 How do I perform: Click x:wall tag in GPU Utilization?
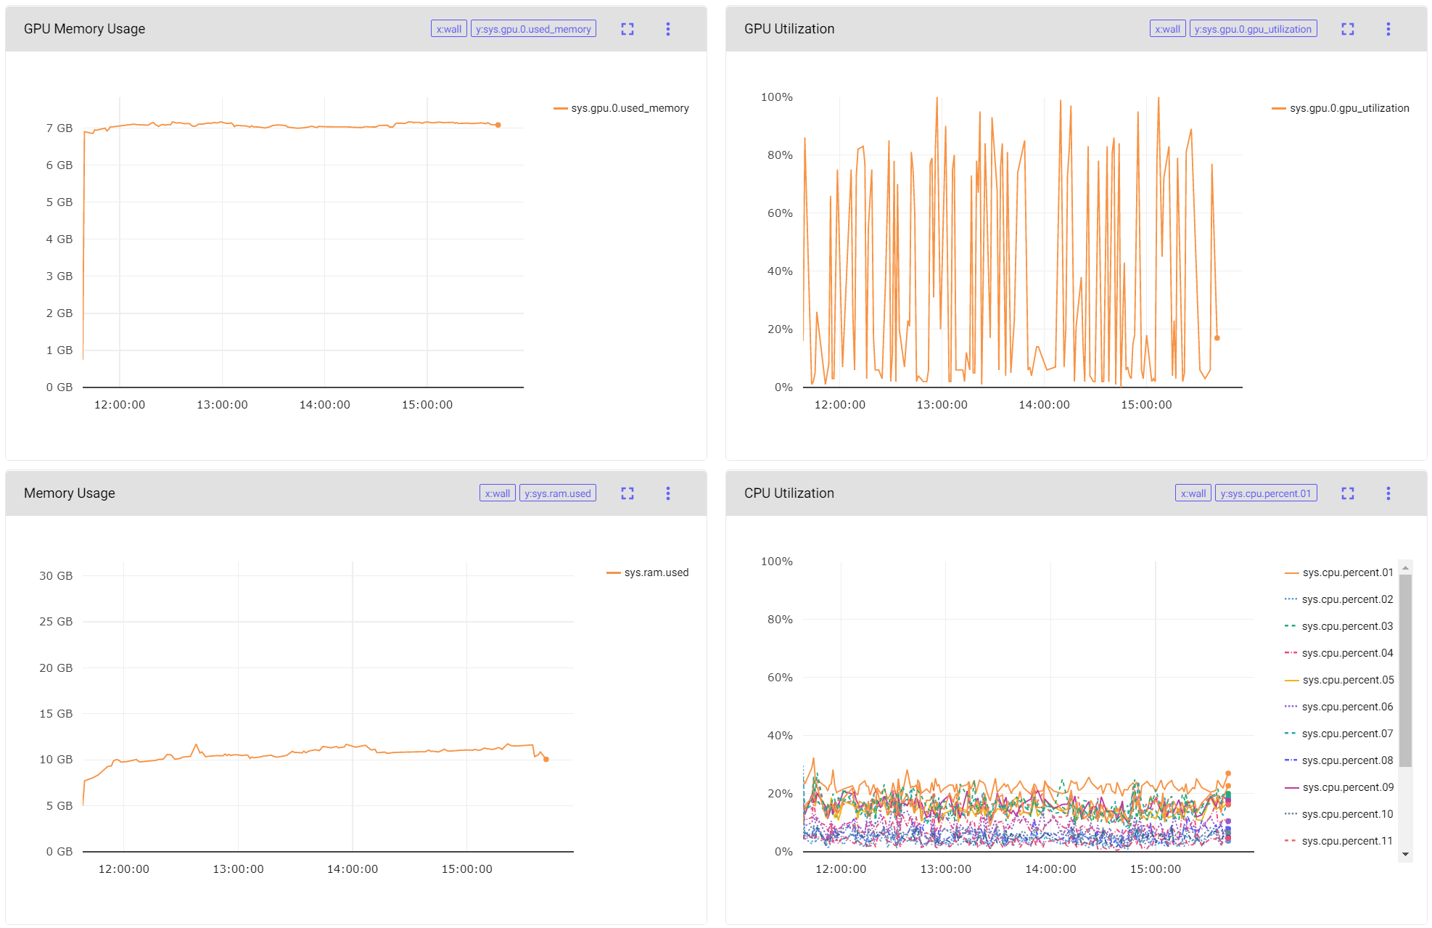pyautogui.click(x=1168, y=29)
